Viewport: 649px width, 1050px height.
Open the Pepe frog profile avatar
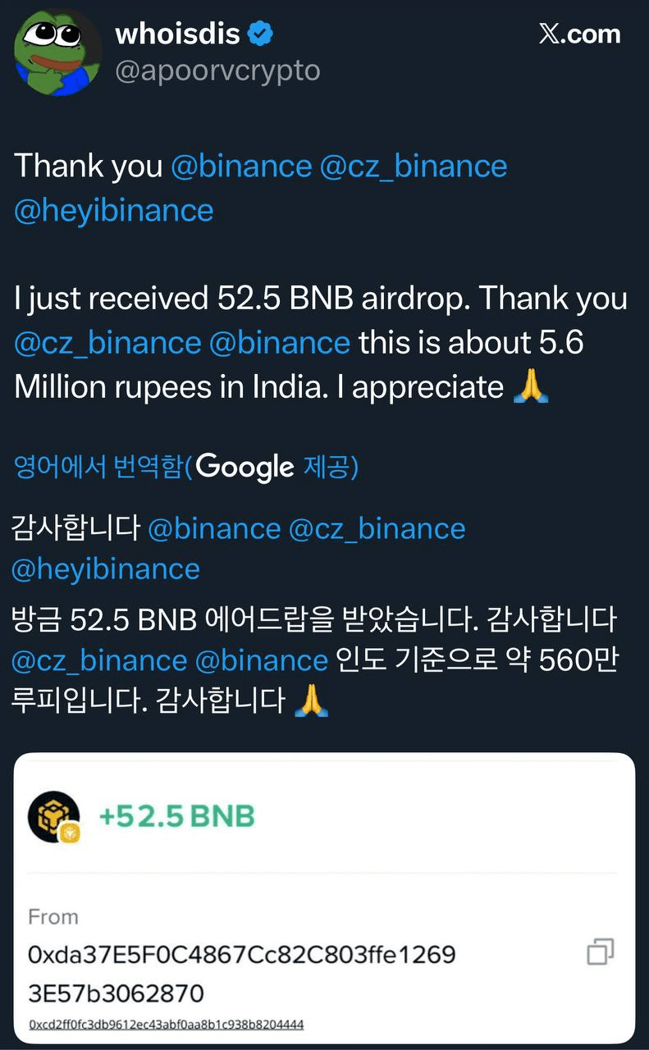[56, 51]
